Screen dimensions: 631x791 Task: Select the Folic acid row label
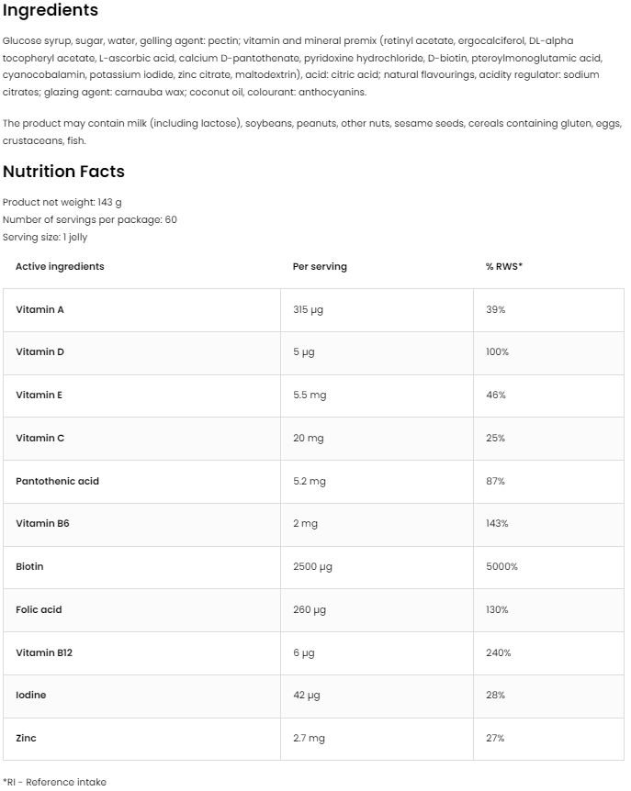click(39, 609)
